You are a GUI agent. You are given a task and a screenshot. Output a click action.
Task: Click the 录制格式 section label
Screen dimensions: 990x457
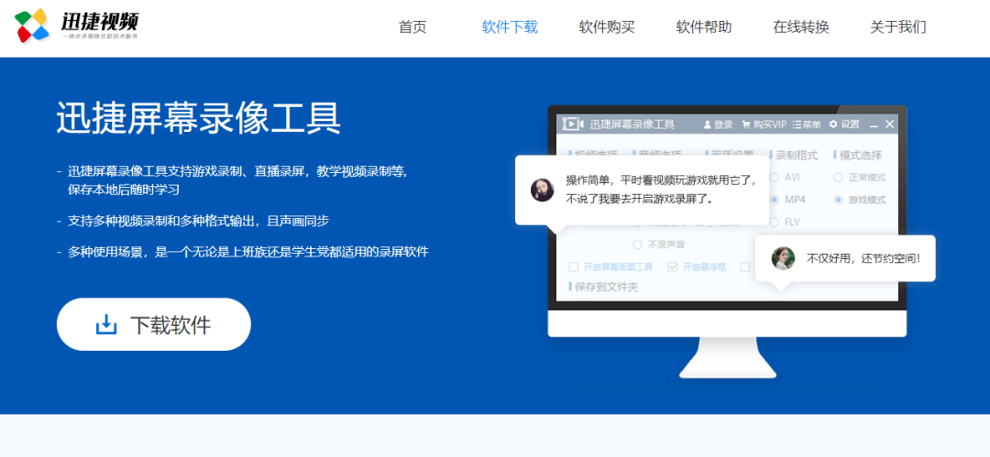(797, 156)
